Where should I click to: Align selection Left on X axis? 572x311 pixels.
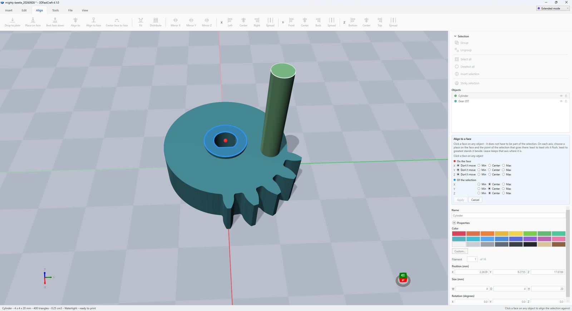230,22
